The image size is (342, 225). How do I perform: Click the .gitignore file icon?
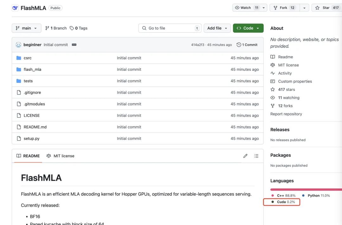pyautogui.click(x=19, y=92)
